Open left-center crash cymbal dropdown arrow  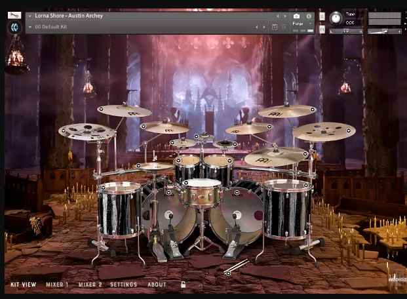coord(144,127)
